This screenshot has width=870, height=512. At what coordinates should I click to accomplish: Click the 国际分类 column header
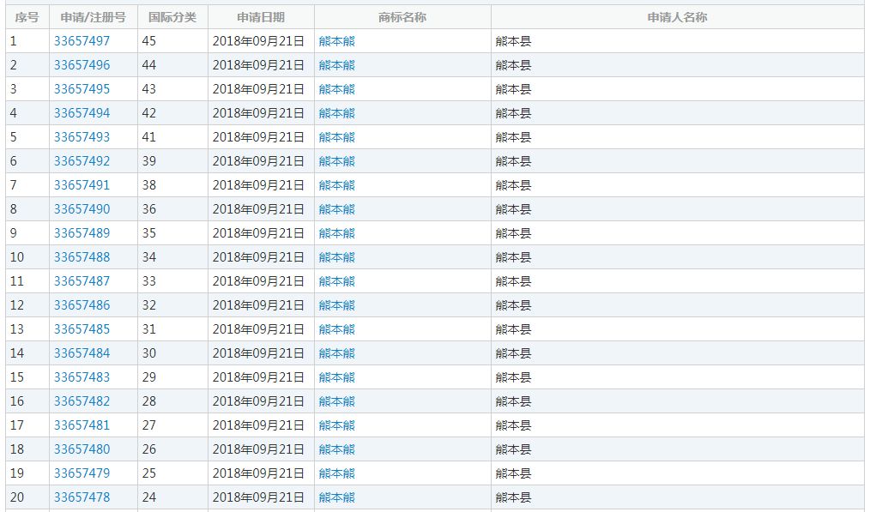(x=172, y=17)
